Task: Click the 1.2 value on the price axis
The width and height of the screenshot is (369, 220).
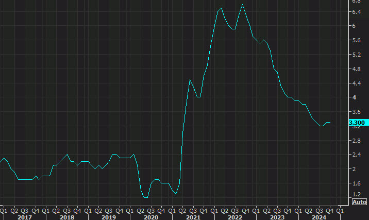Action: (357, 194)
